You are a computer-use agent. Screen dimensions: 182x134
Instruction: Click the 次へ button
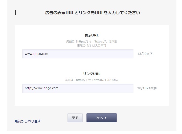coord(102,118)
